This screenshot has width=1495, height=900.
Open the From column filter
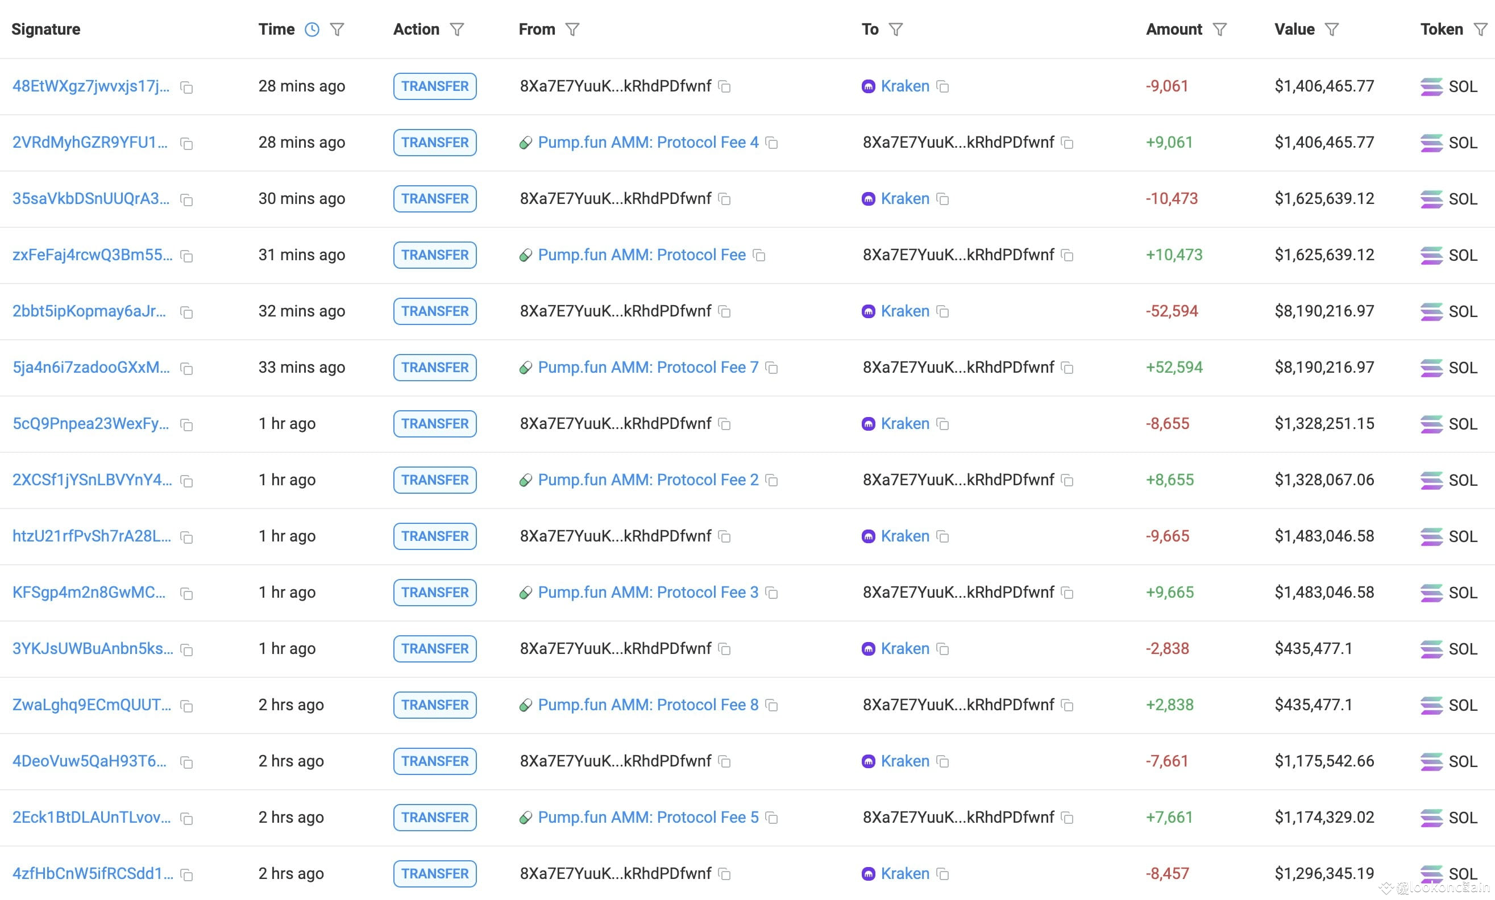[x=572, y=29]
